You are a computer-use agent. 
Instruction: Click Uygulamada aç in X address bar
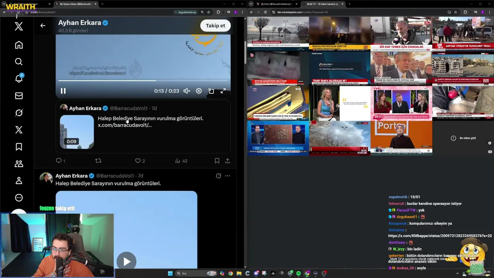point(185,12)
